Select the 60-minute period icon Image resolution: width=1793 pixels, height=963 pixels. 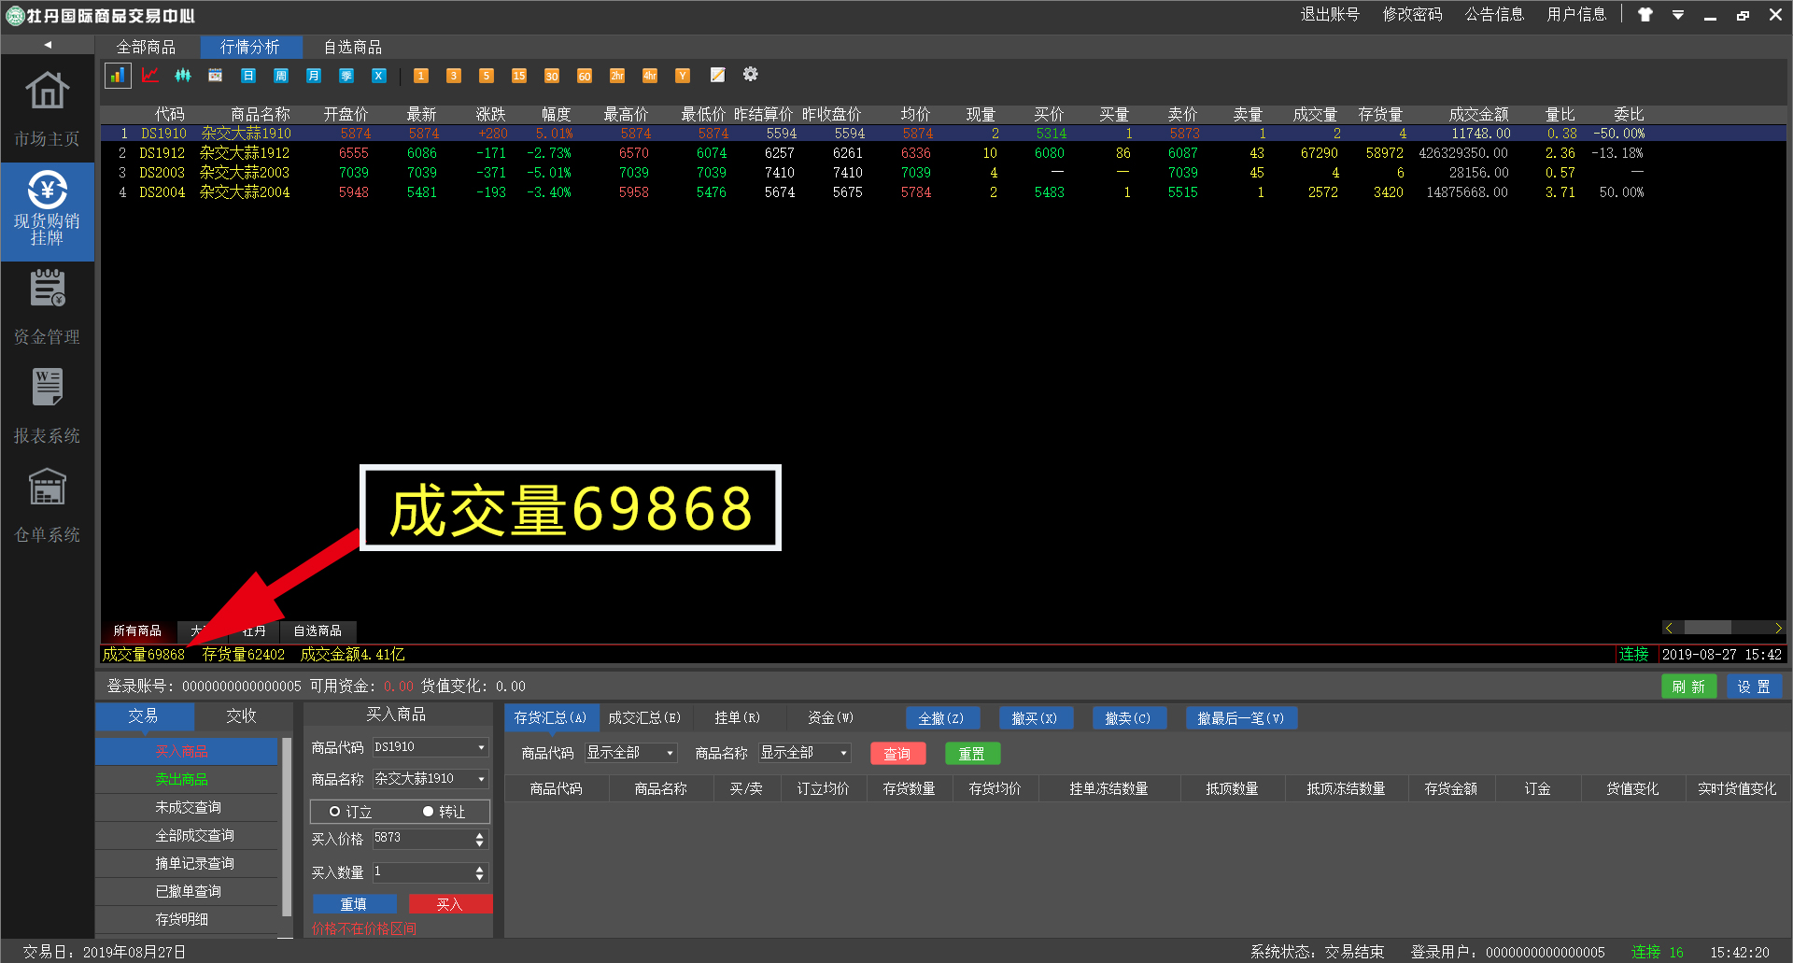tap(585, 76)
